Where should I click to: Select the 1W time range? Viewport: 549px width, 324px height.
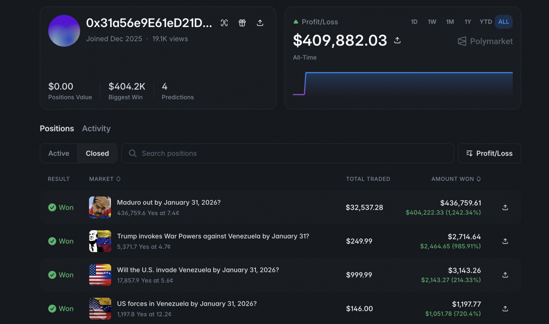click(x=432, y=22)
